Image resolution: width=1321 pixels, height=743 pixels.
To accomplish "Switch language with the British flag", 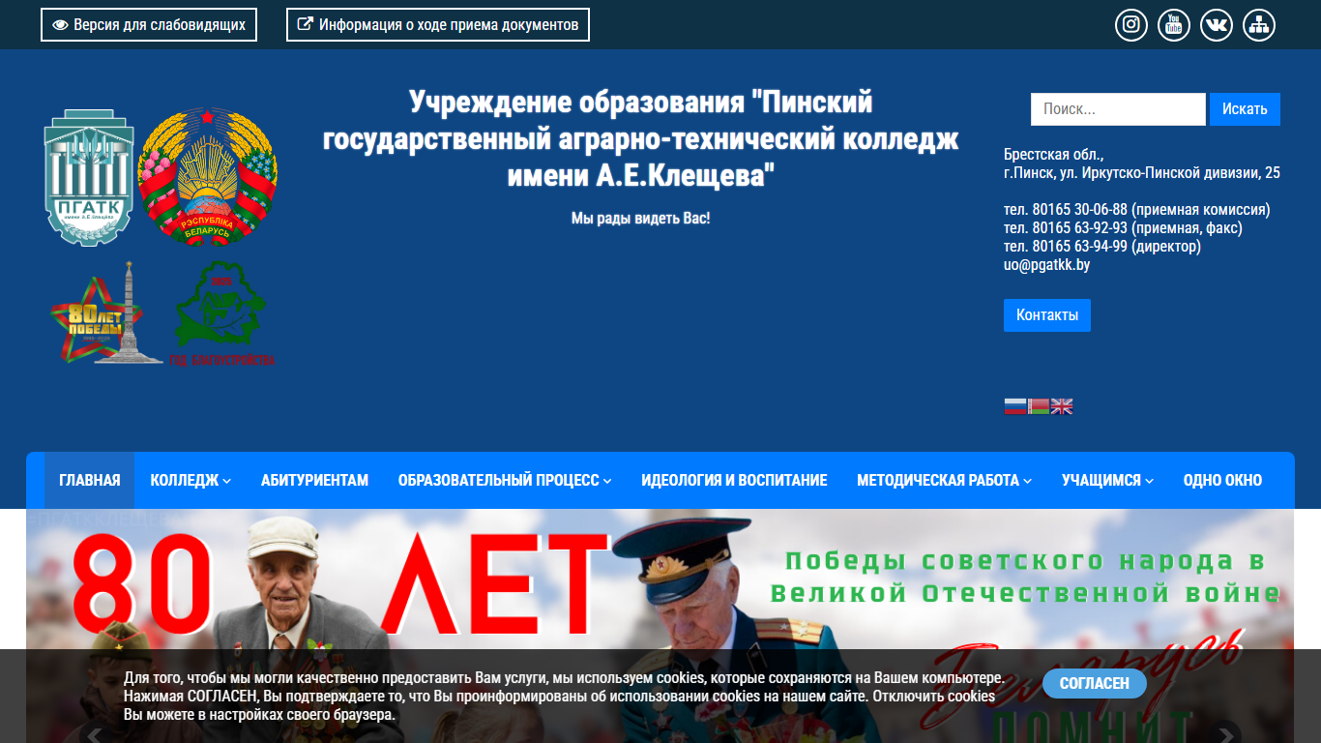I will (x=1062, y=406).
